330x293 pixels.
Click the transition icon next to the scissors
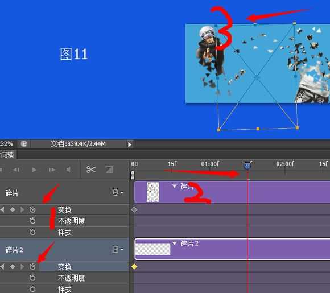click(x=109, y=170)
